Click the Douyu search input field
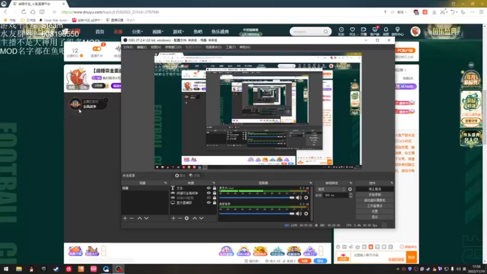487x274 pixels. pos(307,32)
